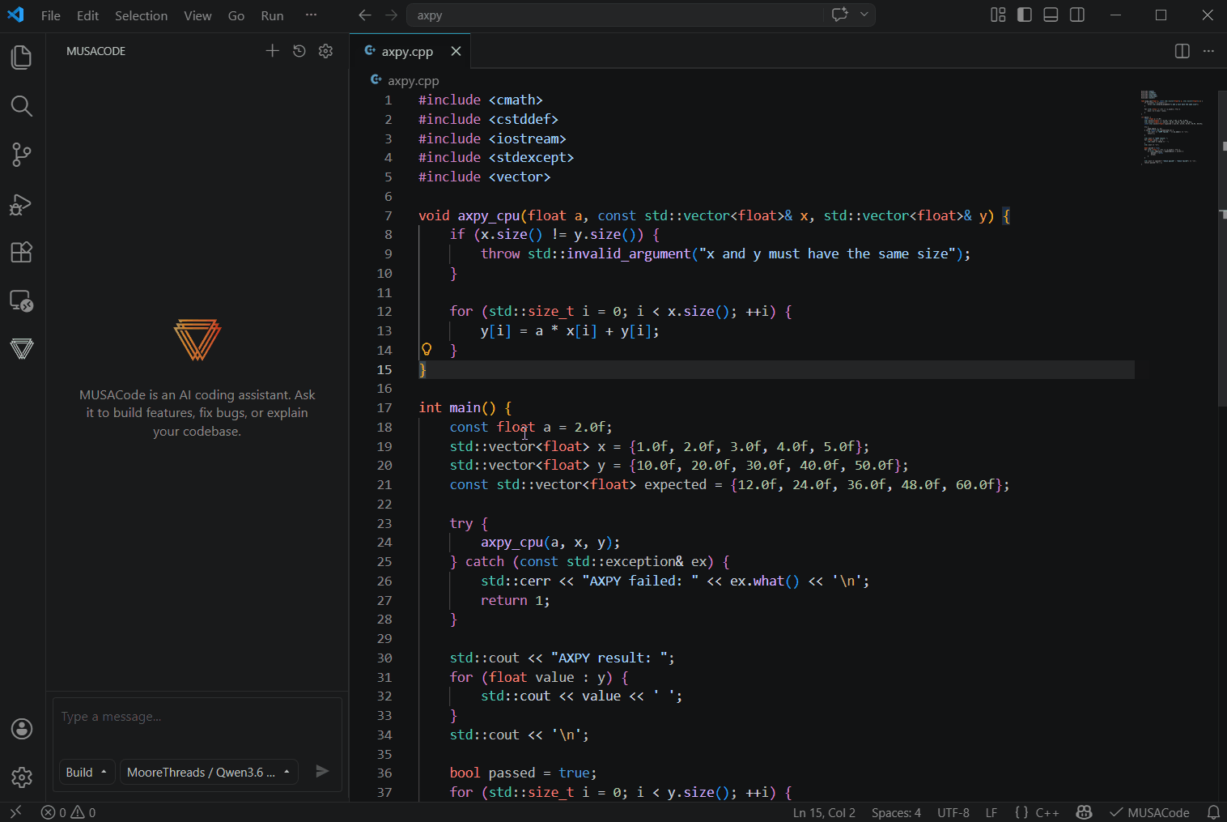This screenshot has height=822, width=1227.
Task: Open the Run menu
Action: (x=272, y=15)
